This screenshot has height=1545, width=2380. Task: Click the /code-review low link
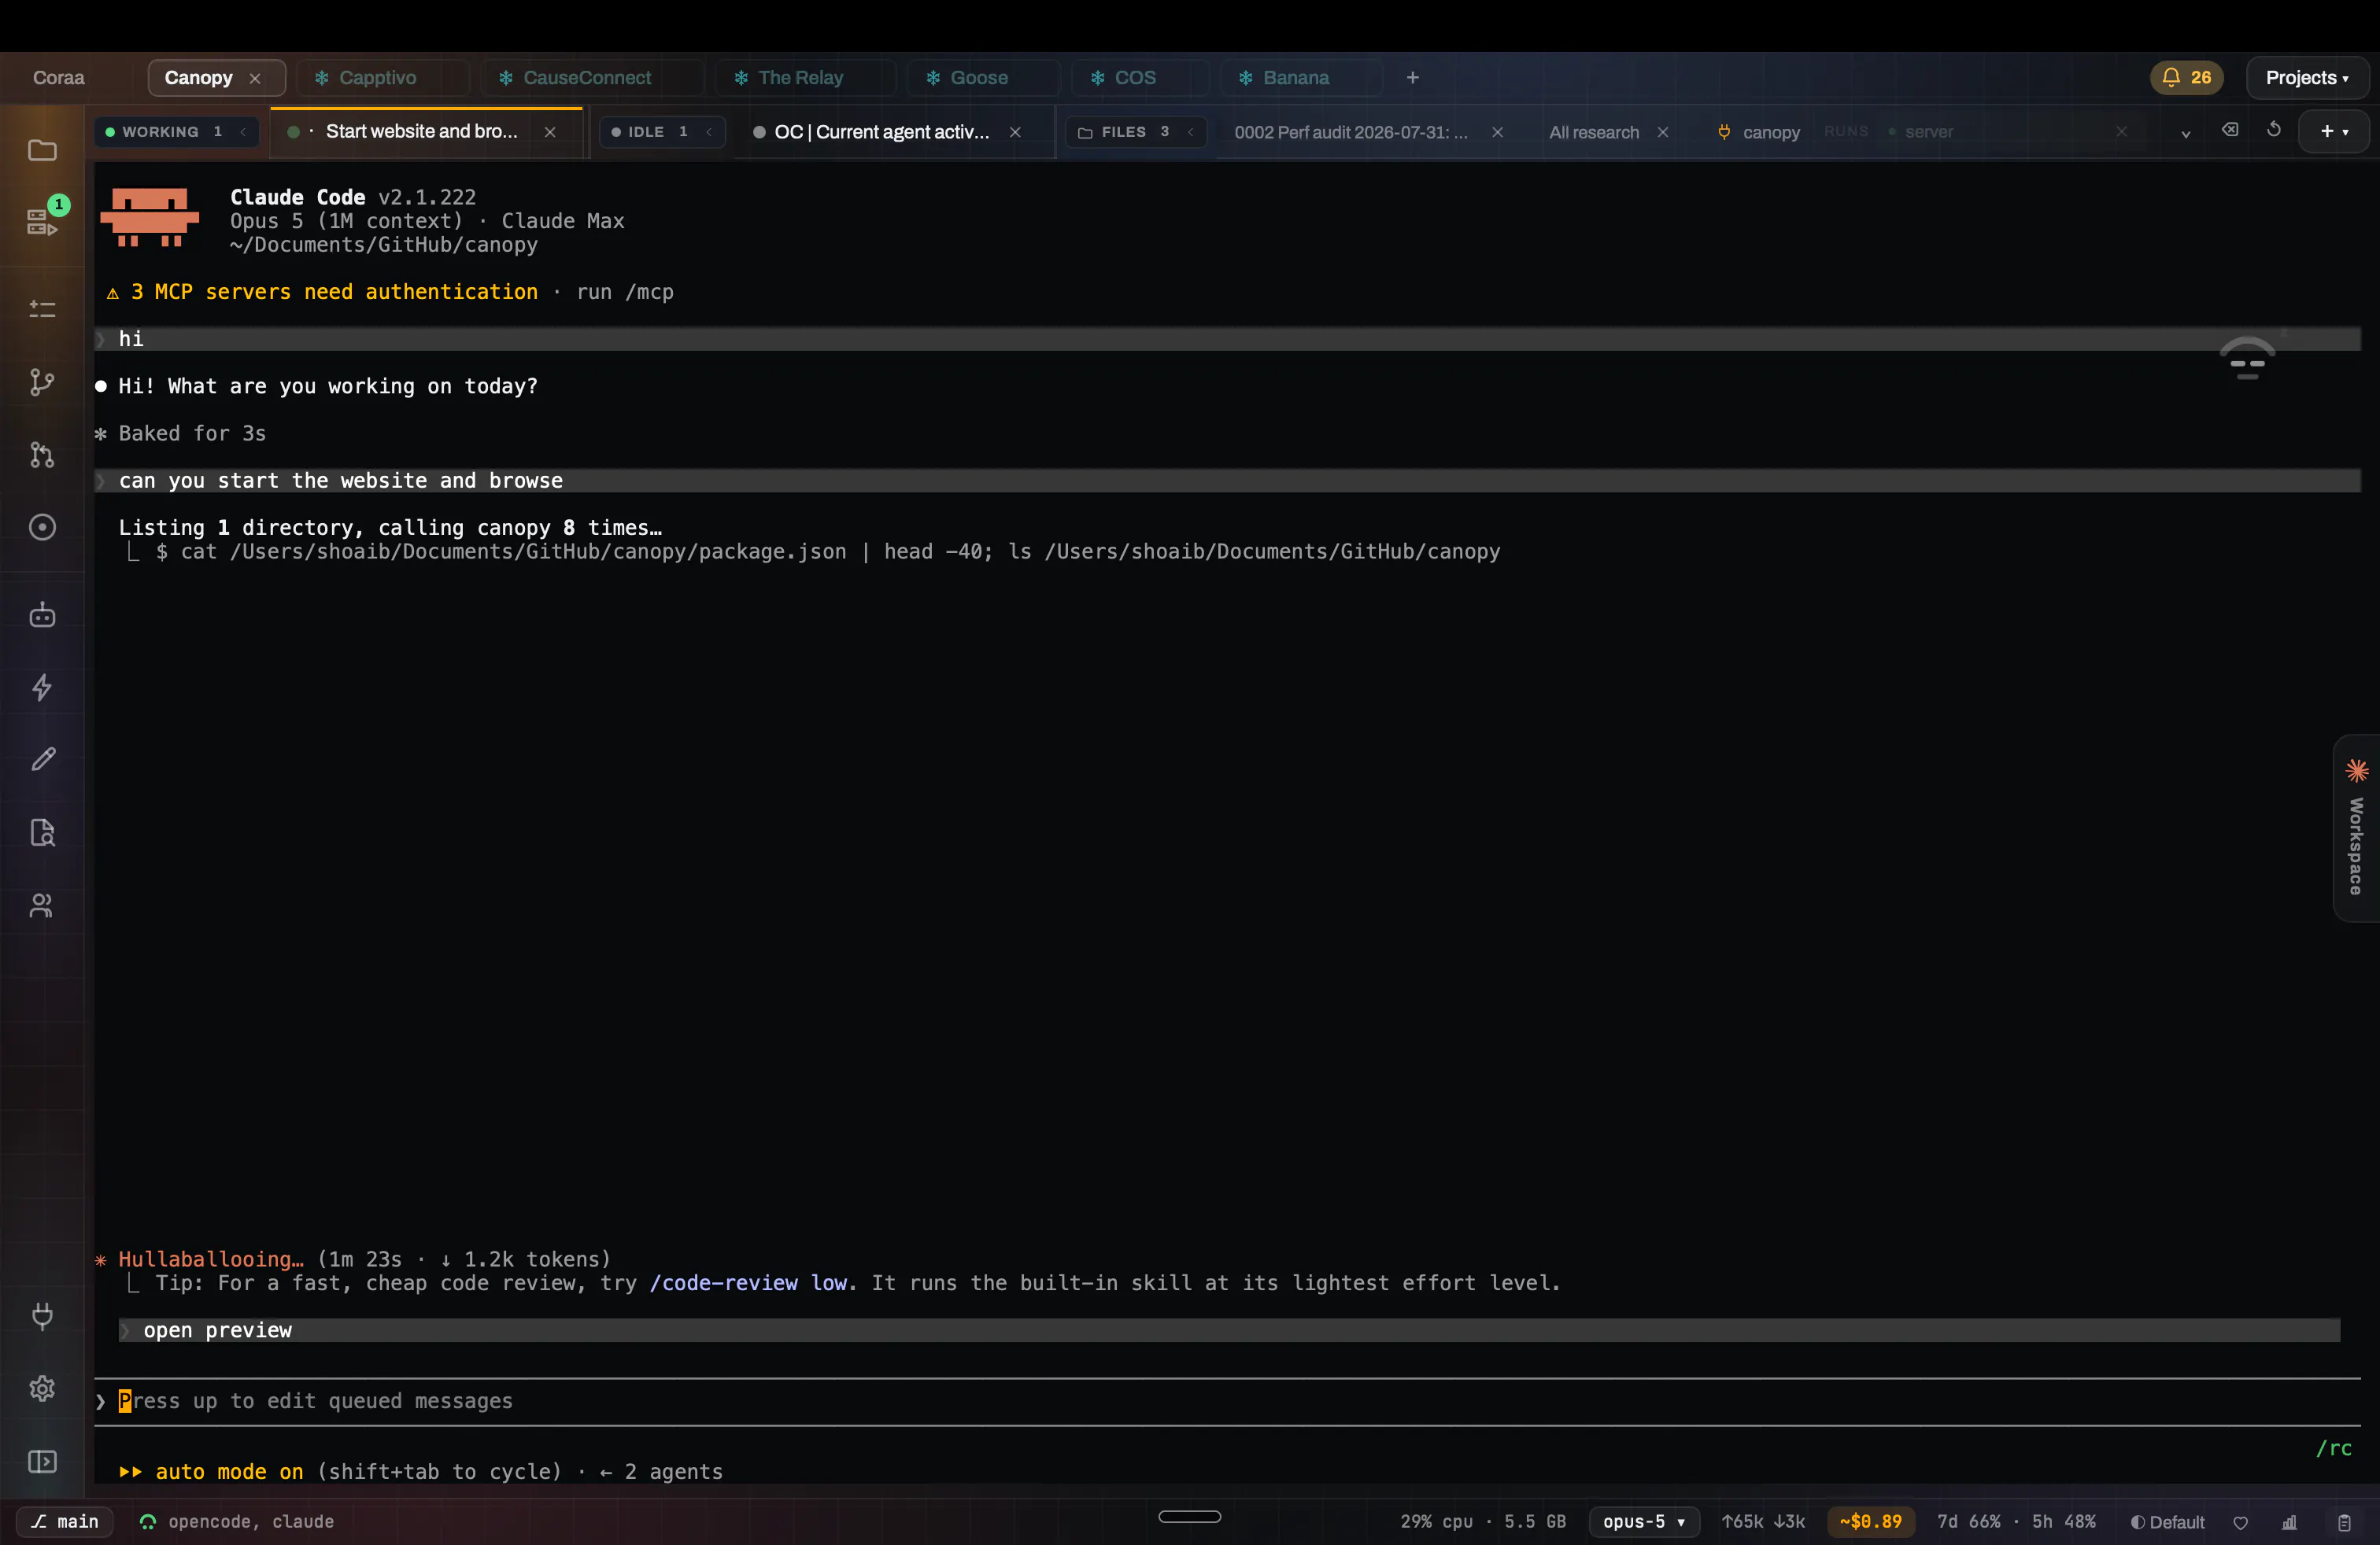[x=751, y=1282]
